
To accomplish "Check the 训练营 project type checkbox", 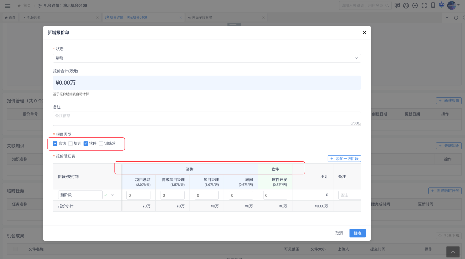I will pos(101,144).
